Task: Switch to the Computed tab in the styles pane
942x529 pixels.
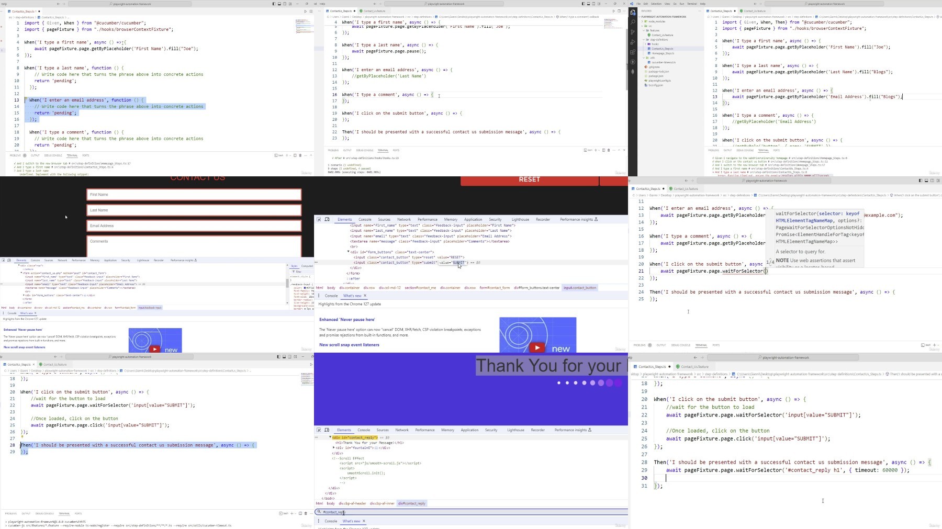Action: tap(307, 266)
